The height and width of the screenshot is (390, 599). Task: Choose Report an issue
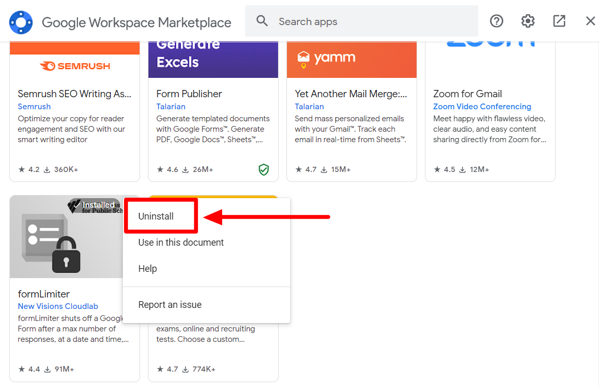coord(170,305)
